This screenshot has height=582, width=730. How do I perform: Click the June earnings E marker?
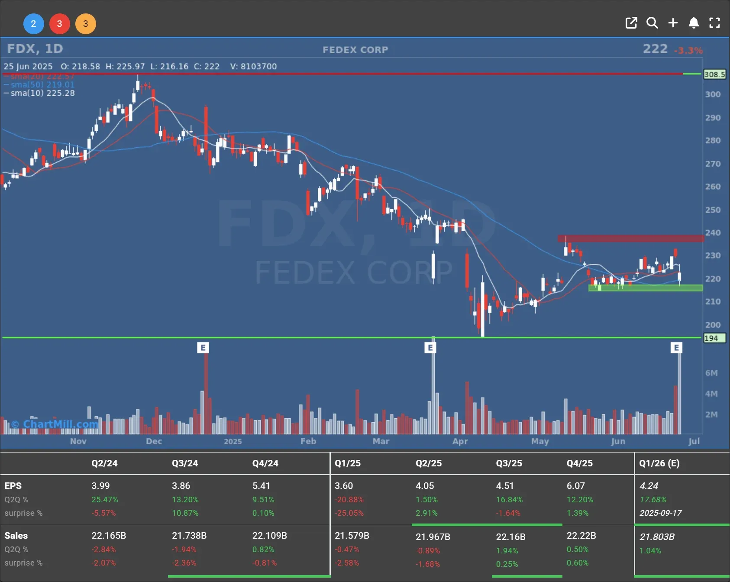(x=677, y=348)
